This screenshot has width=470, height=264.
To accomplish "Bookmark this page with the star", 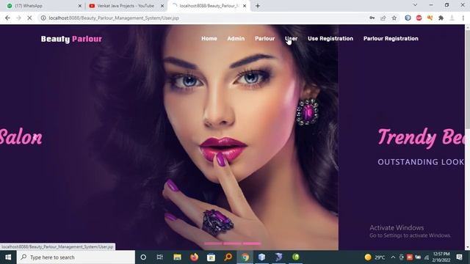I will point(394,18).
